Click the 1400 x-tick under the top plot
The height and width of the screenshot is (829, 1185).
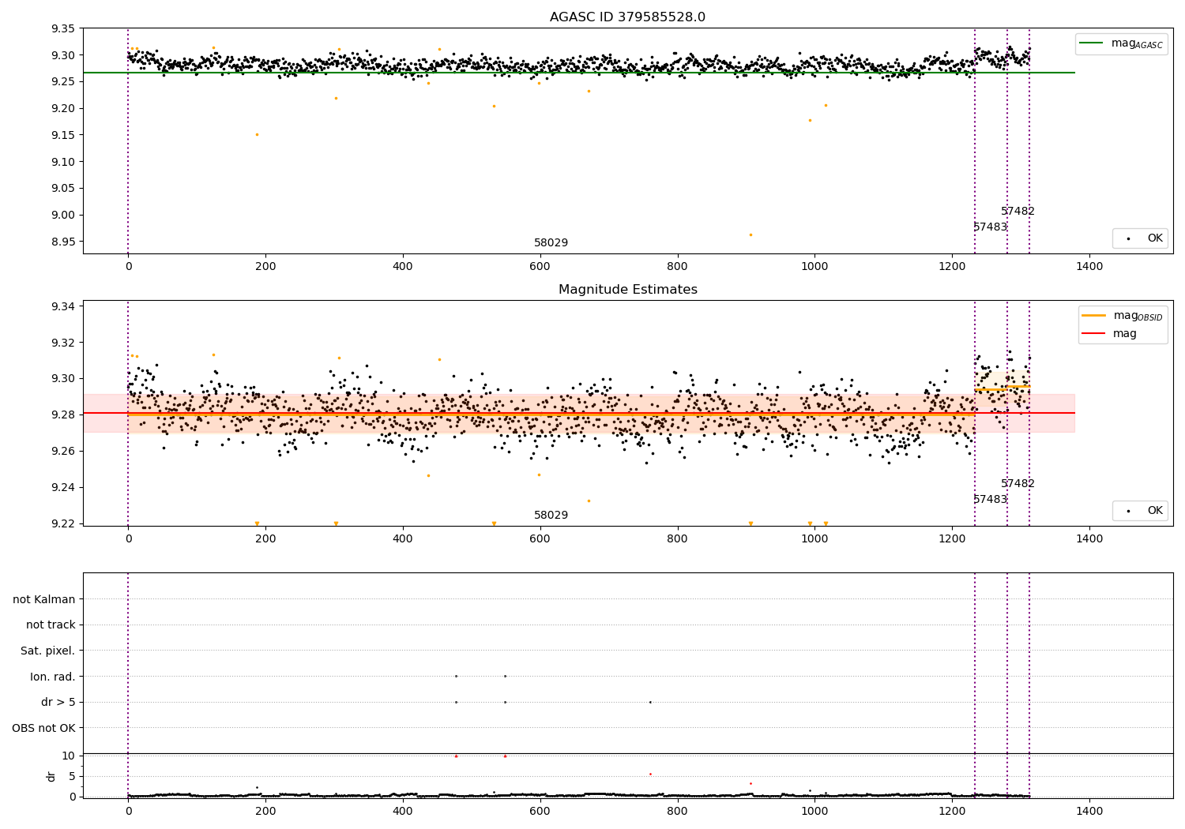coord(1090,267)
